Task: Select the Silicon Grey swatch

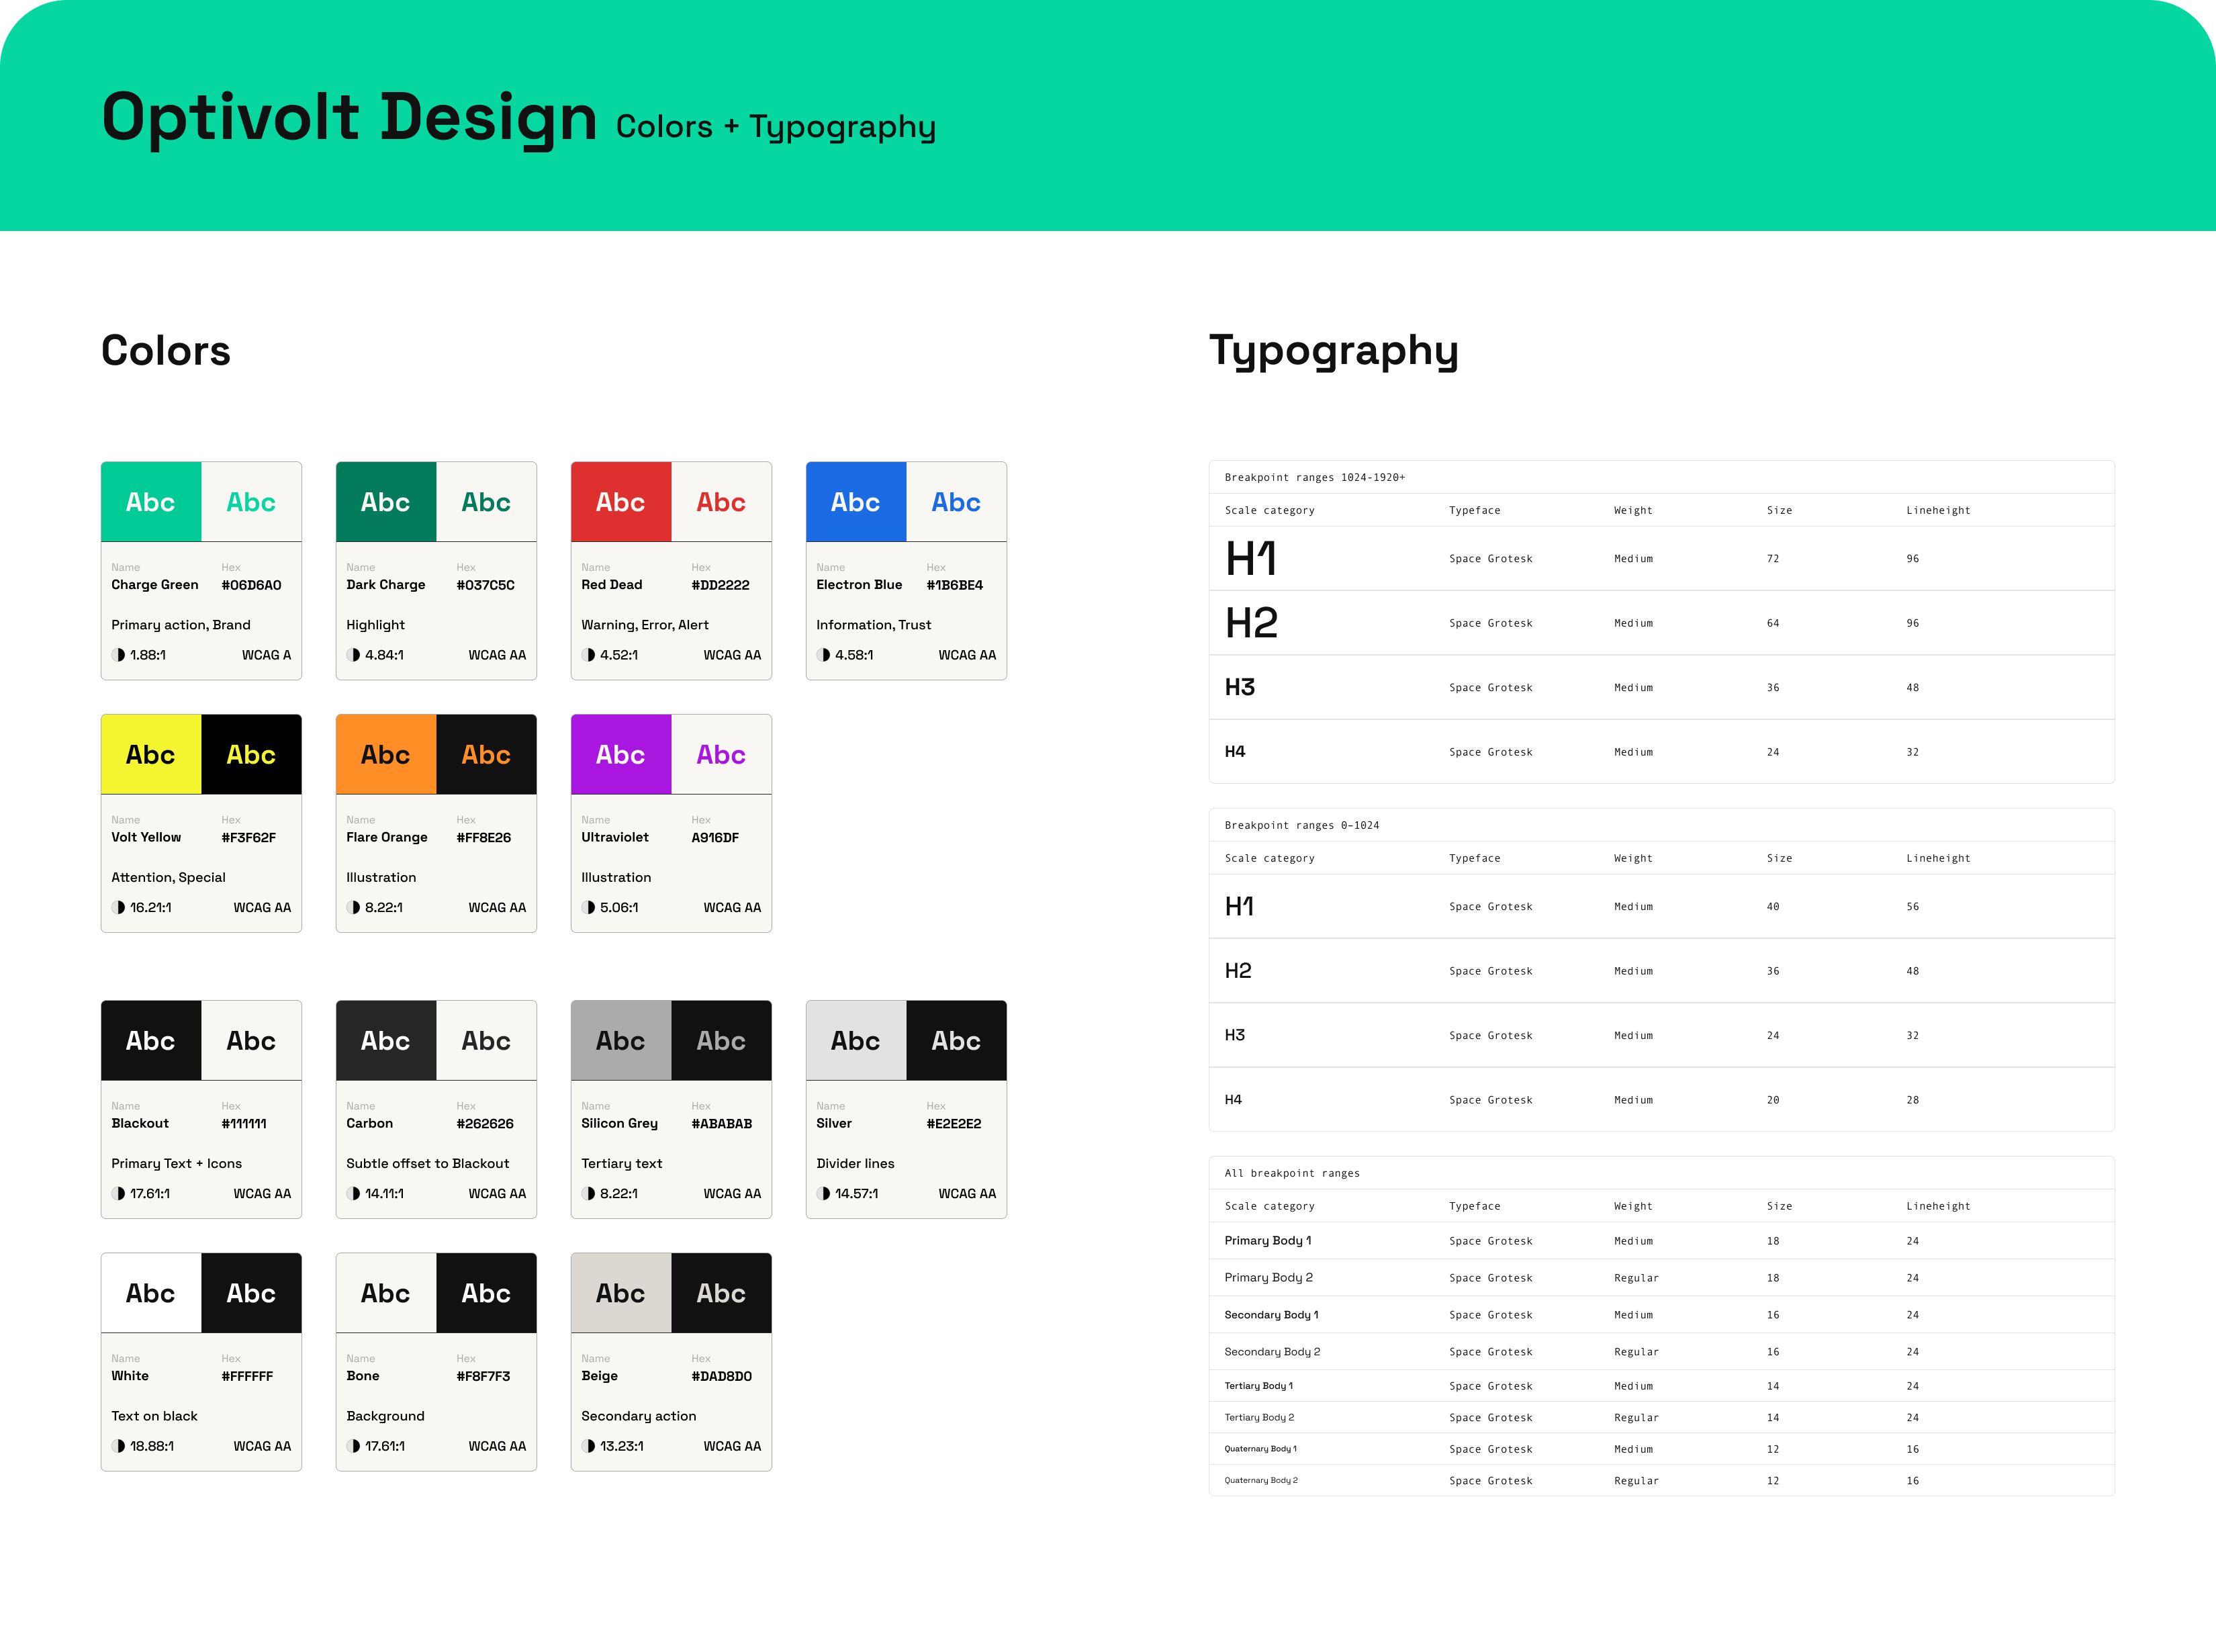Action: tap(620, 1041)
